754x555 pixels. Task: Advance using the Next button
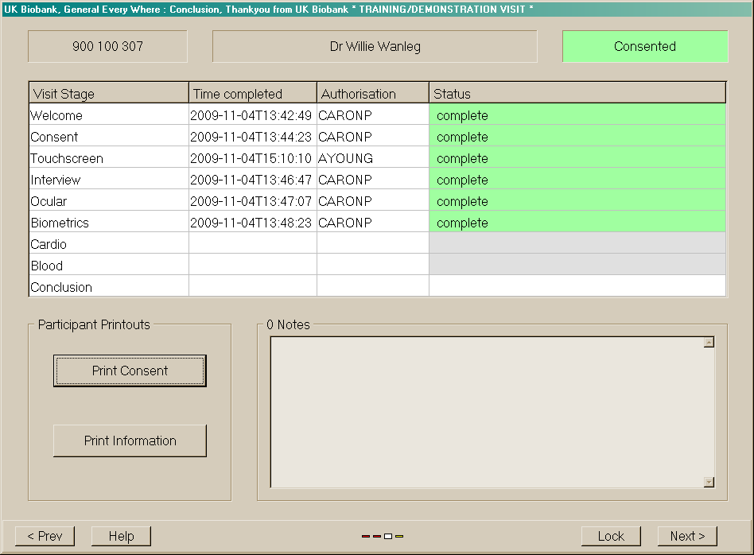click(687, 536)
